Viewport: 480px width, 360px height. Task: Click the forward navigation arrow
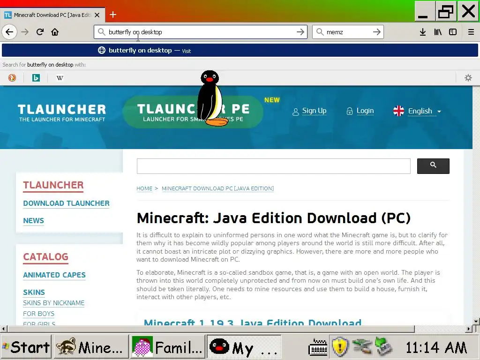pos(25,32)
